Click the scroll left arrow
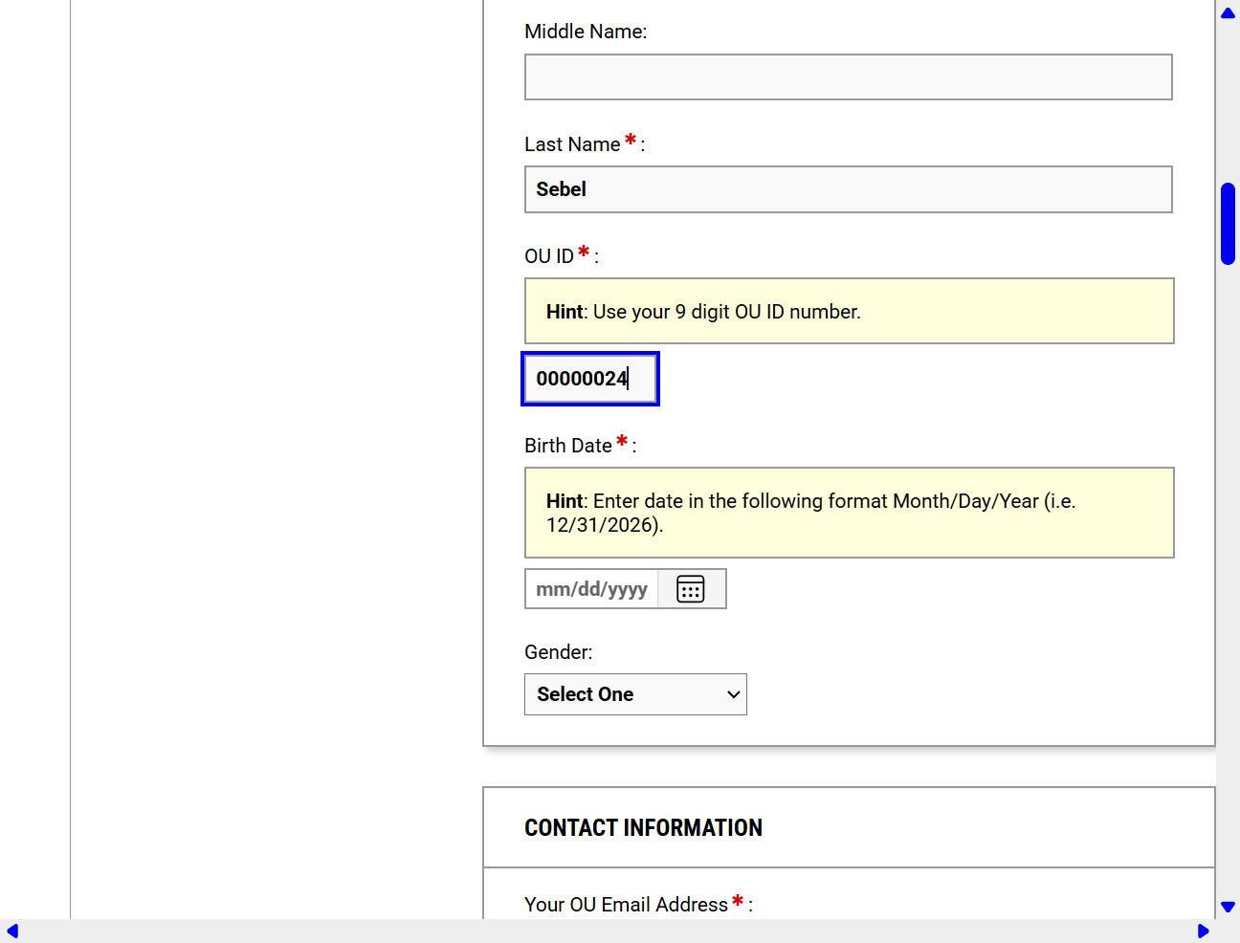Screen dimensions: 1240x943 12,932
